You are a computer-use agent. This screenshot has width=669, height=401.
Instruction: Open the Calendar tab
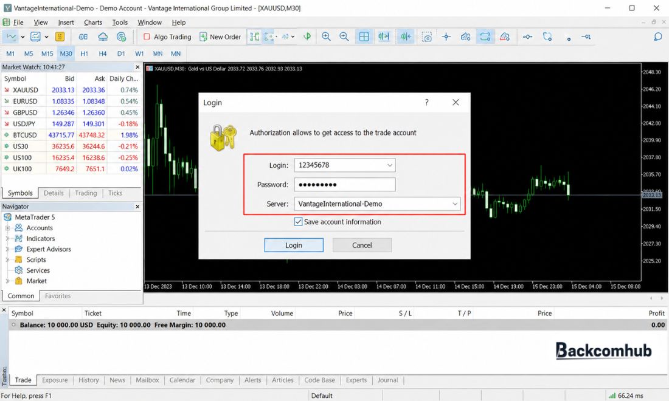coord(182,380)
